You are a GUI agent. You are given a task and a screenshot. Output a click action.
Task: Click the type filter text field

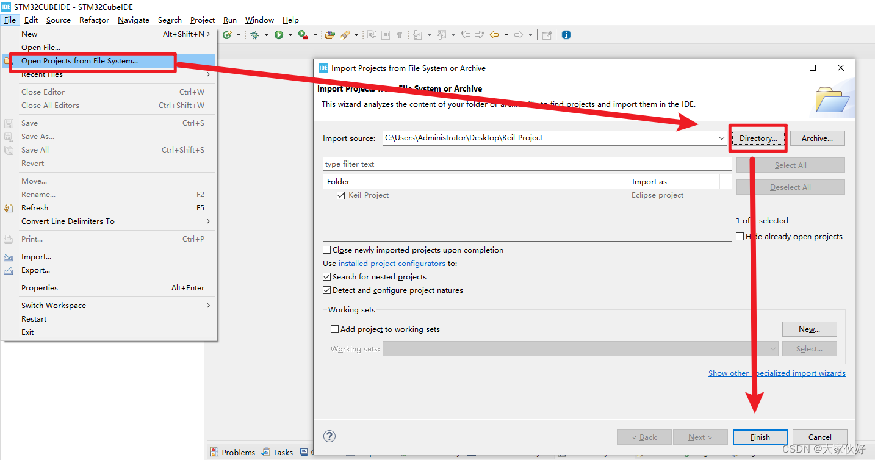pos(527,164)
